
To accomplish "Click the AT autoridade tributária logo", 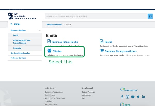I will tap(22, 16).
